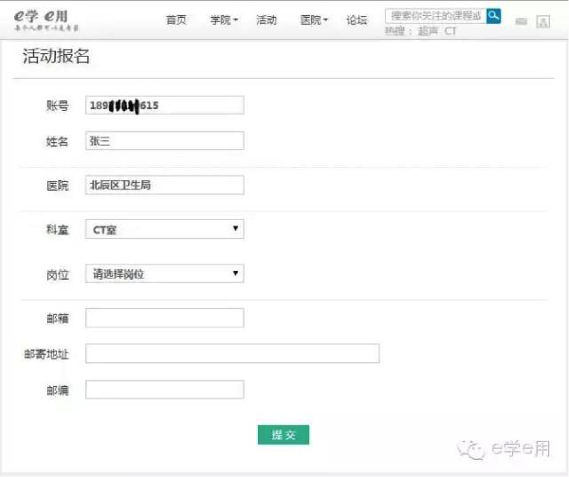Screen dimensions: 569x477
Task: Click the course search input box
Action: coord(436,16)
